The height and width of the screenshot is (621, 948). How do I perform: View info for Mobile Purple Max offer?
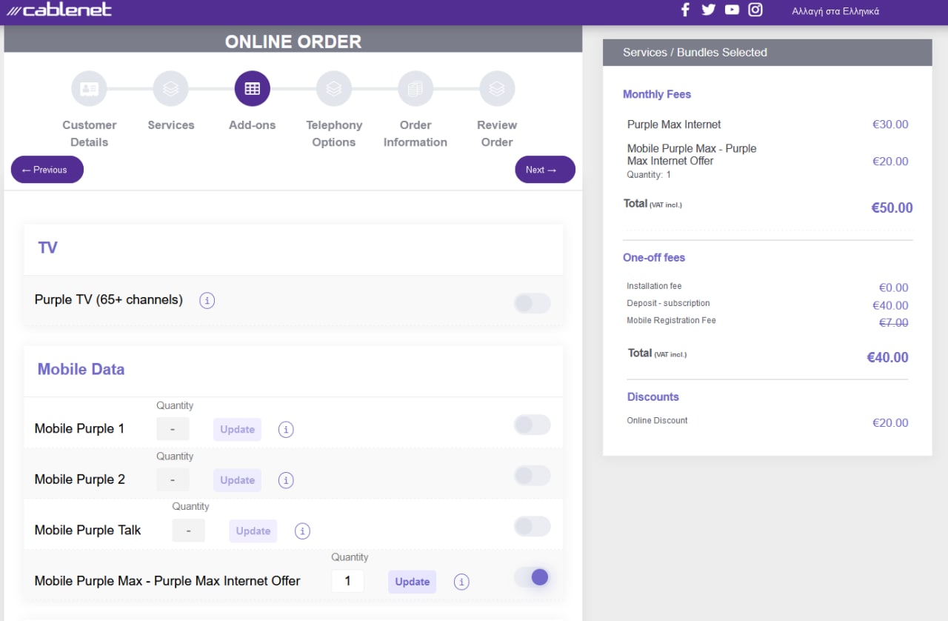point(461,582)
